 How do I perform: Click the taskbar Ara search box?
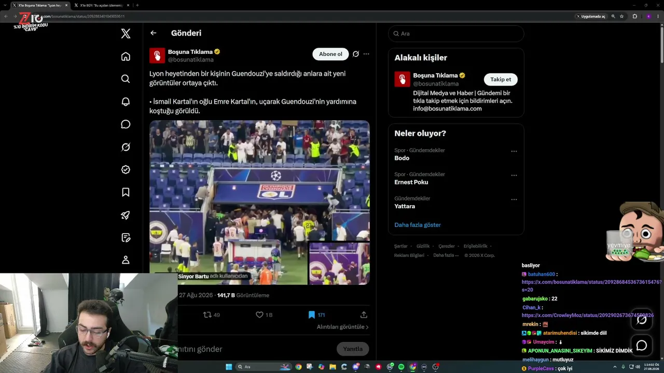(265, 367)
